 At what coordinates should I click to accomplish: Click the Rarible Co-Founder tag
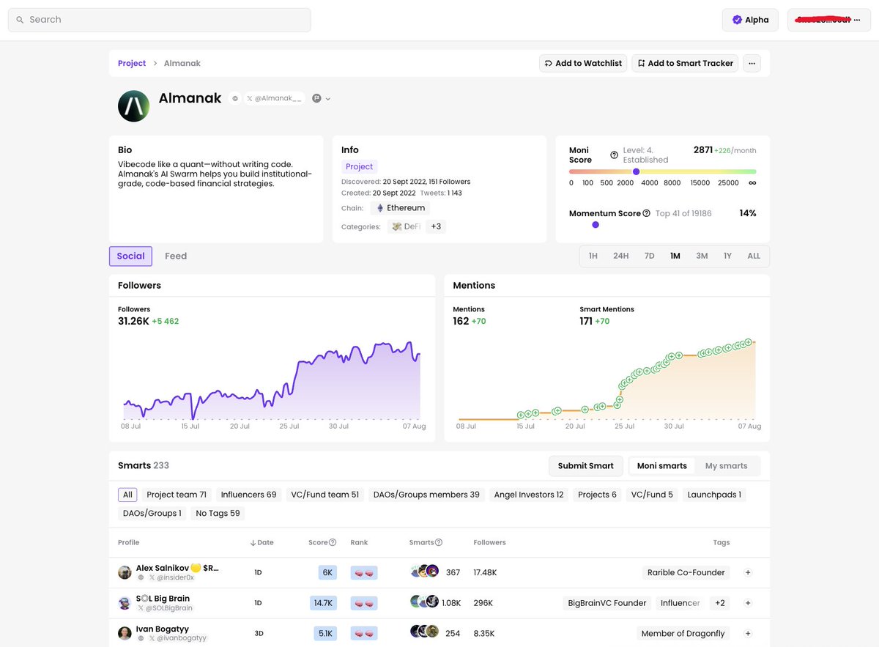click(686, 572)
